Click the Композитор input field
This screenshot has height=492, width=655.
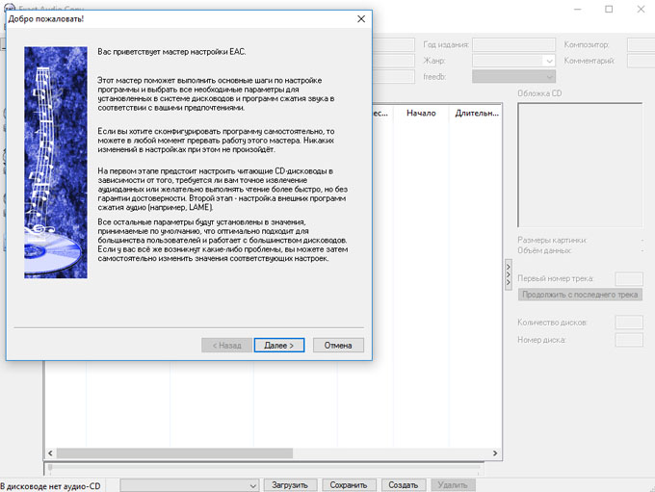click(x=640, y=44)
